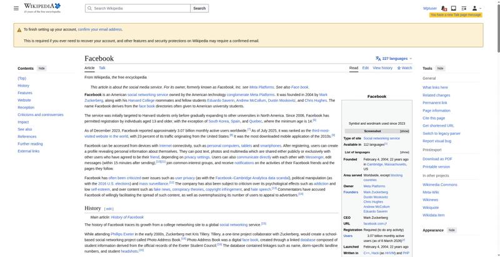Hide the Contents sidebar
500x257 pixels.
point(41,69)
